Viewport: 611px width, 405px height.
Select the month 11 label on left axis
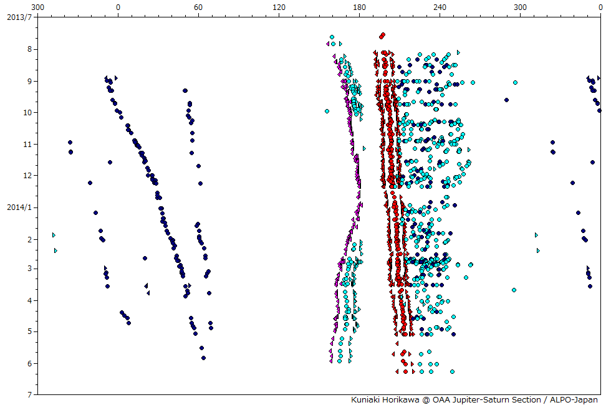(x=27, y=145)
